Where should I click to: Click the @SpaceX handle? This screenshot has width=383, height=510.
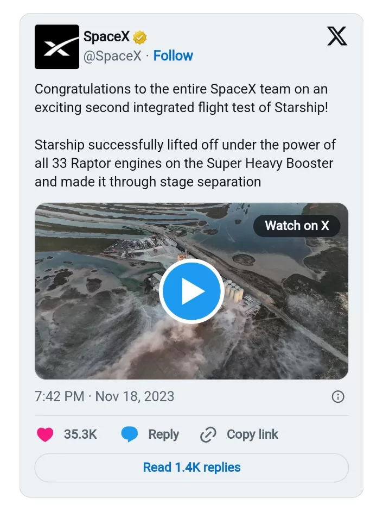pyautogui.click(x=112, y=56)
